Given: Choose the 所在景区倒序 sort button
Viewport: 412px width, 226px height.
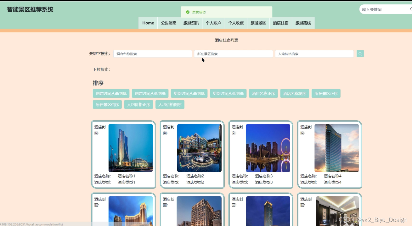Looking at the screenshot, I should click(x=107, y=105).
